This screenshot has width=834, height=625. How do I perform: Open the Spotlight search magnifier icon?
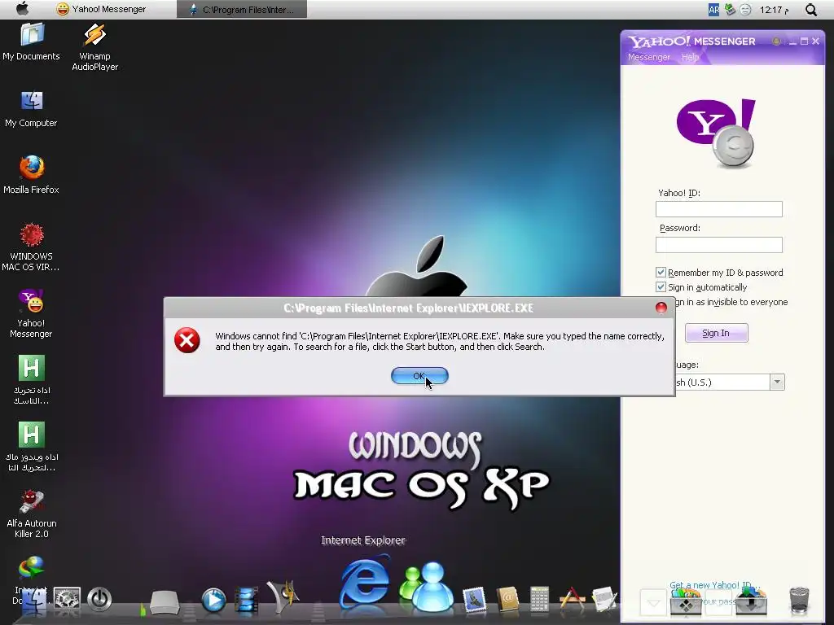point(810,10)
